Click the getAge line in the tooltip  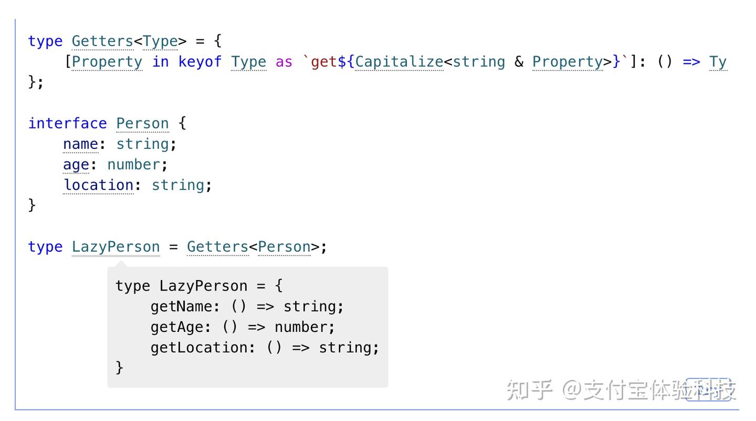point(243,327)
